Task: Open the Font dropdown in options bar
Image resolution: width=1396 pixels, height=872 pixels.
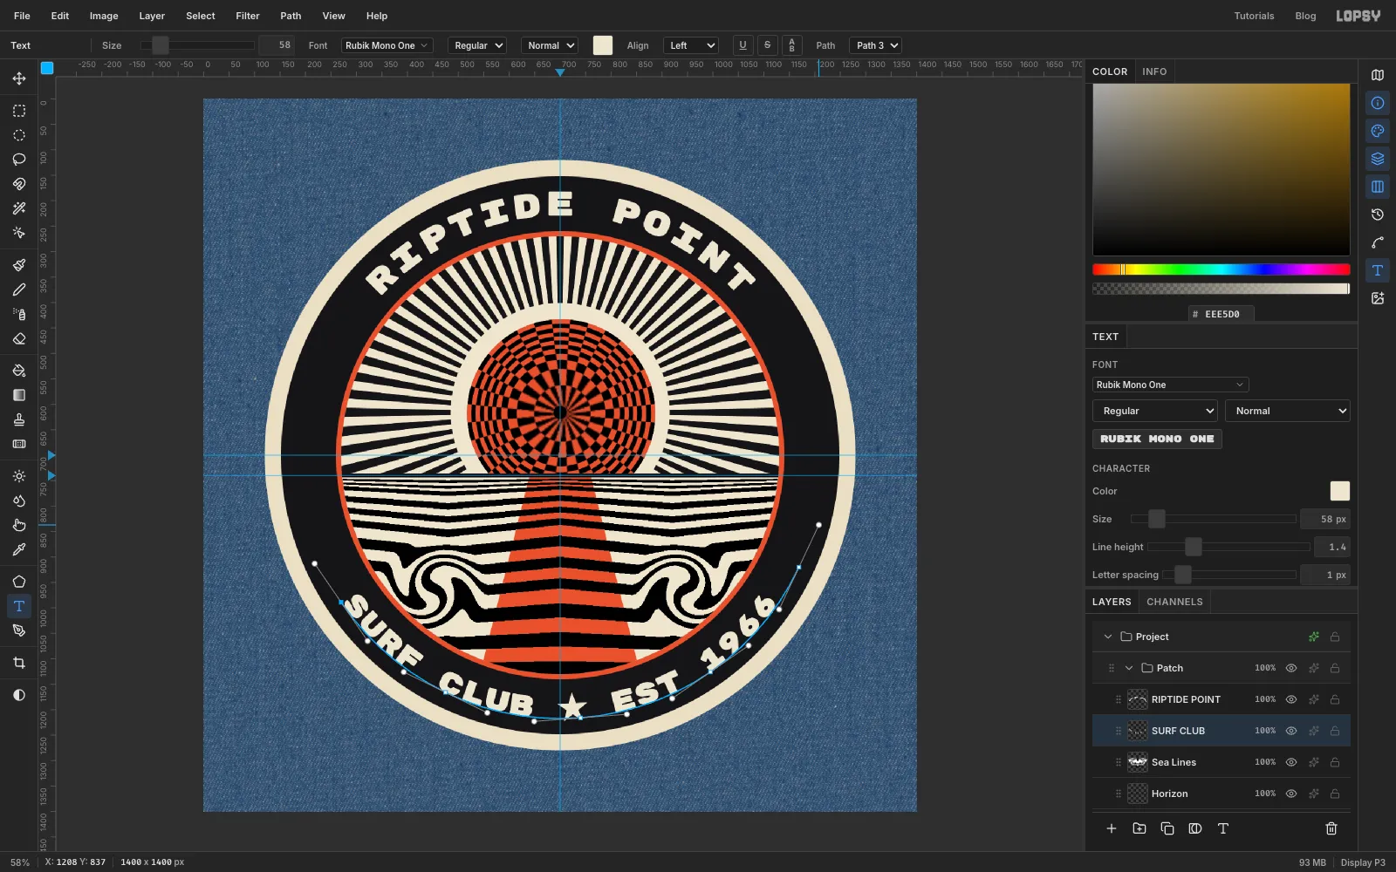Action: coord(387,45)
